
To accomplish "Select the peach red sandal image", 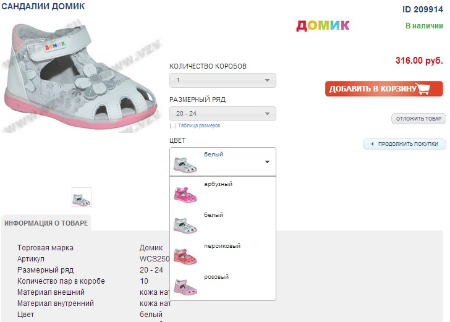I will pyautogui.click(x=185, y=256).
